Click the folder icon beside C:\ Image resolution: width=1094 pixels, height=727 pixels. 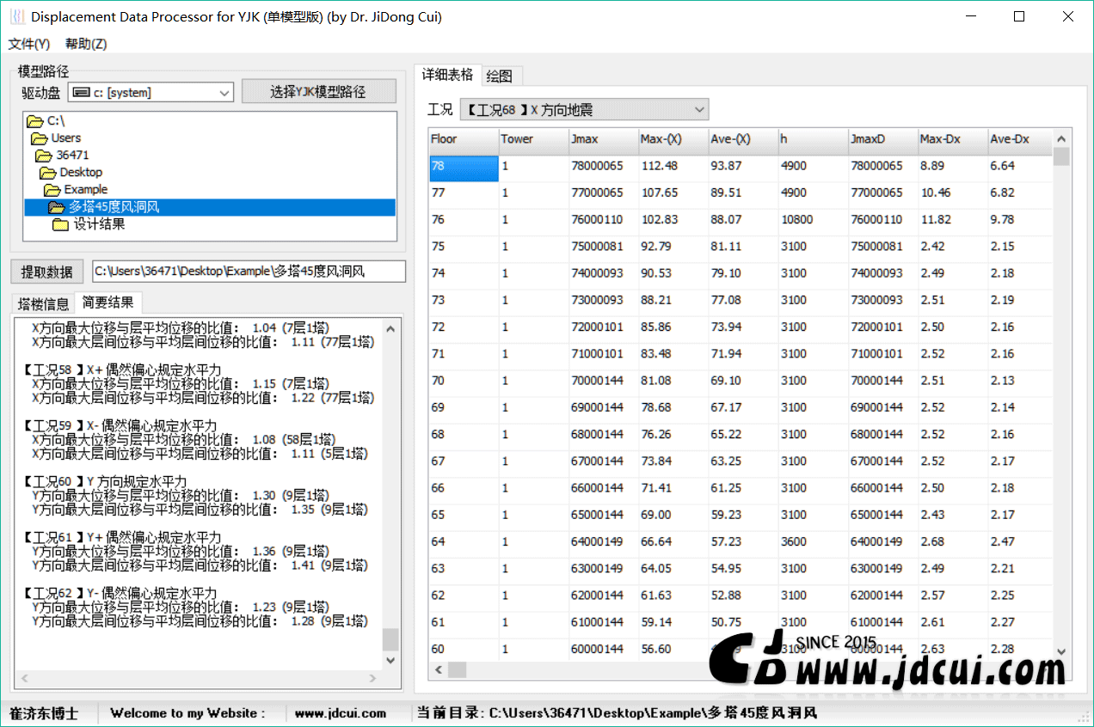tap(34, 121)
